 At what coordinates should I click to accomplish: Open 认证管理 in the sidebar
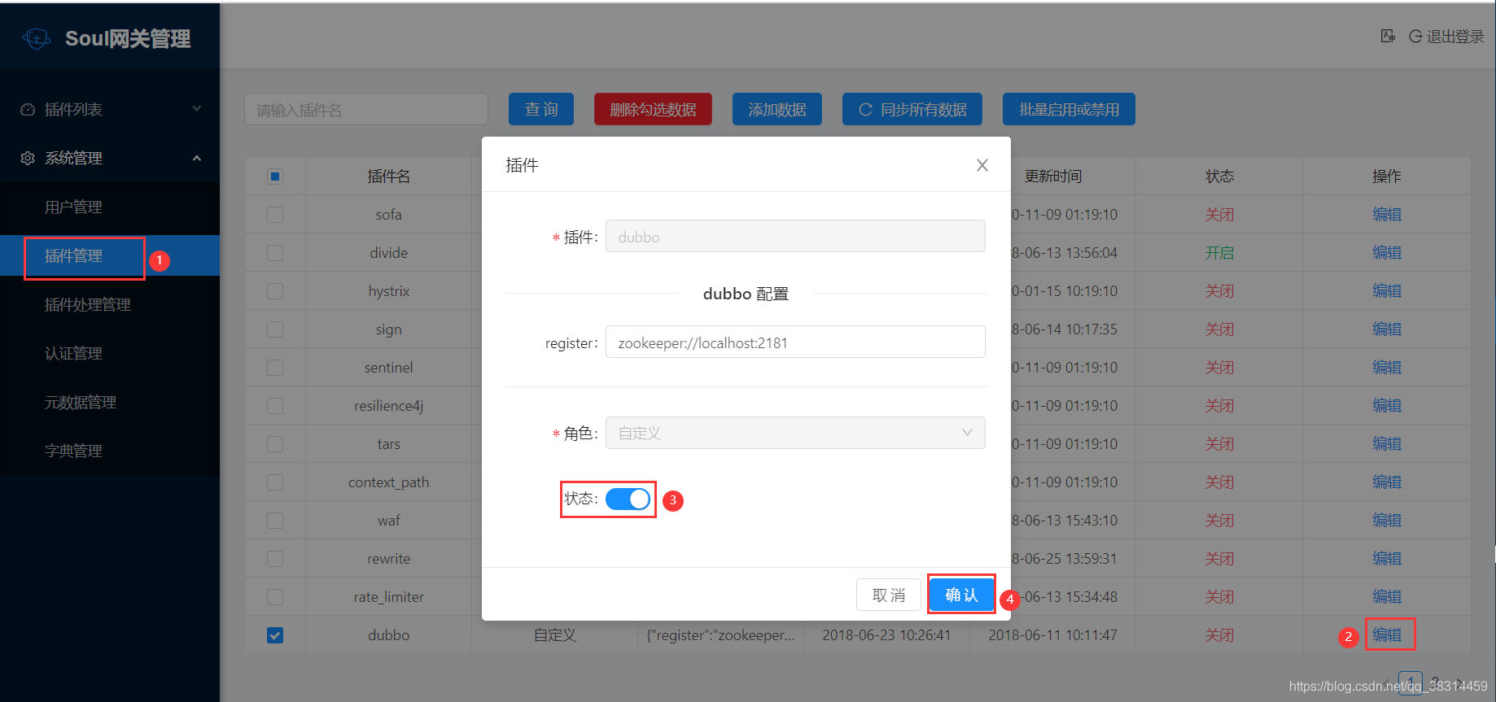(110, 353)
